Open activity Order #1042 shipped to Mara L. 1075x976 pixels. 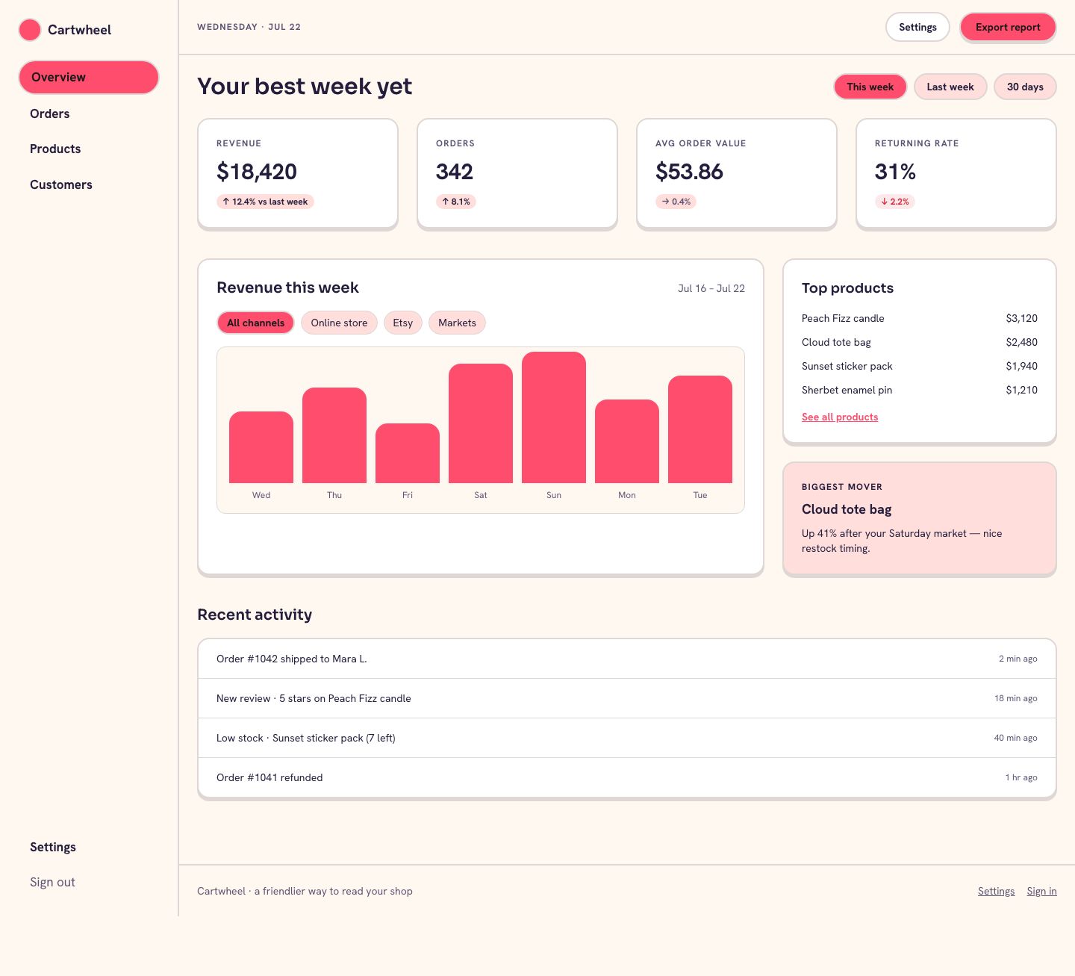[x=627, y=659]
